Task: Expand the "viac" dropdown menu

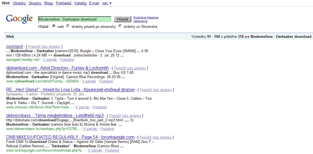Action: point(107,3)
